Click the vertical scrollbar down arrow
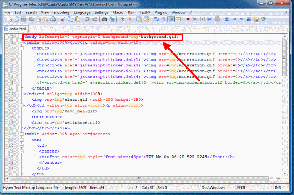The width and height of the screenshot is (294, 195). [x=285, y=173]
